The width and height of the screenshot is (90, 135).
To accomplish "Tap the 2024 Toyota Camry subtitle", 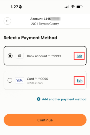I will point(45,24).
